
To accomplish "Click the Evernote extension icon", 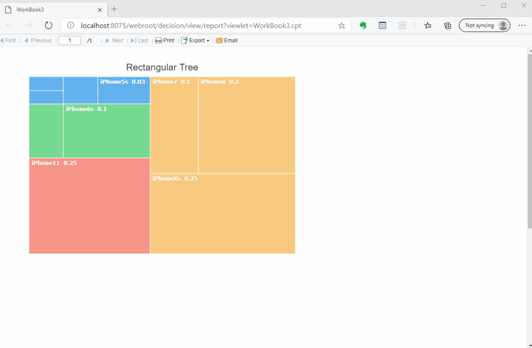I will (363, 25).
